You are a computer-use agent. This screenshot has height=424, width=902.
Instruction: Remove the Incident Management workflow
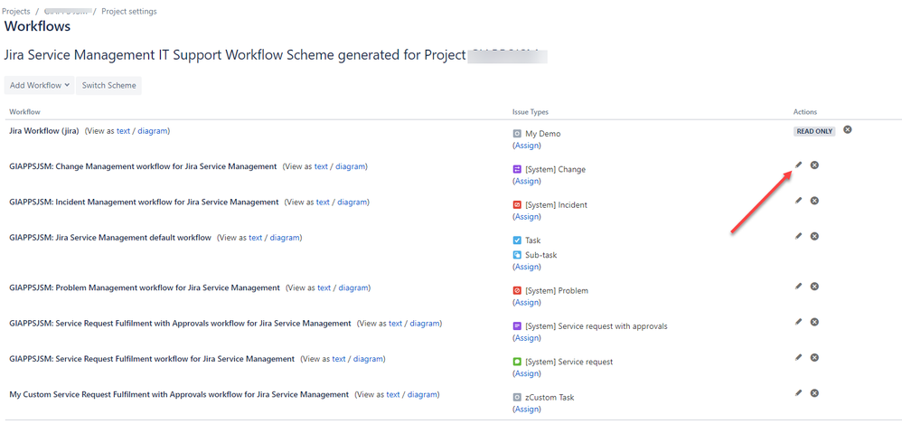point(814,201)
